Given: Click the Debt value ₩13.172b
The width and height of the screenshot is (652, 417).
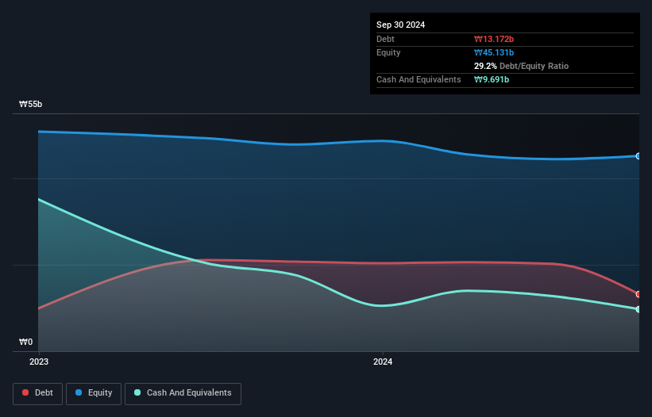Looking at the screenshot, I should tap(494, 39).
